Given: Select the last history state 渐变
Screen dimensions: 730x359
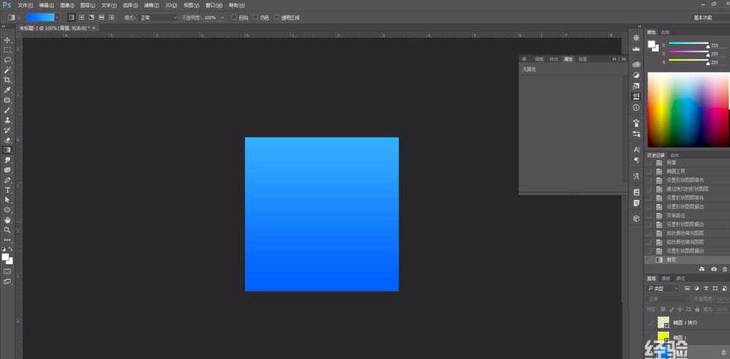Looking at the screenshot, I should click(672, 259).
